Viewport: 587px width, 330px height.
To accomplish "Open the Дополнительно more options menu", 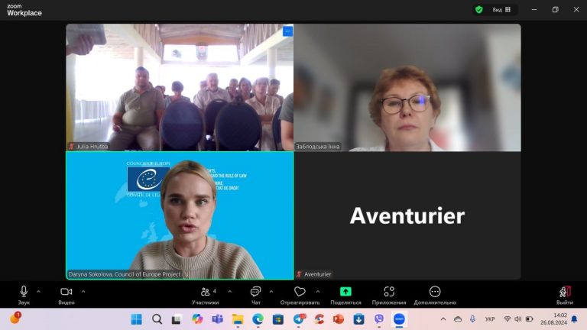I will pyautogui.click(x=435, y=294).
